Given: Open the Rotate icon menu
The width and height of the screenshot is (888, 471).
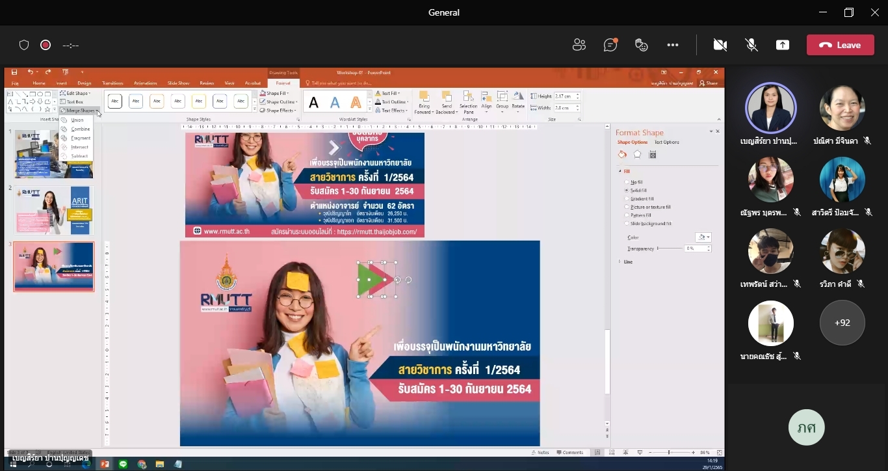Looking at the screenshot, I should coord(518,96).
